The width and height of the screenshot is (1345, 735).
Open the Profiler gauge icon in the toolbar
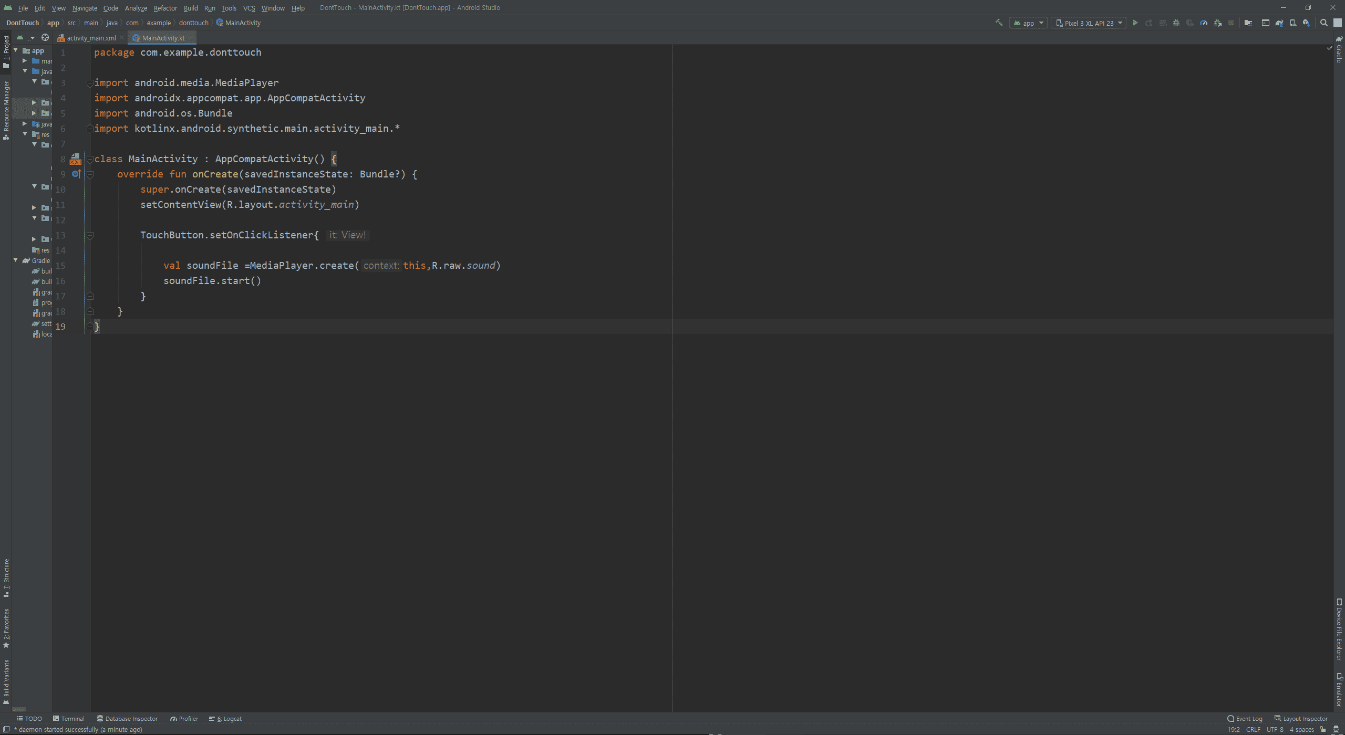click(1204, 23)
